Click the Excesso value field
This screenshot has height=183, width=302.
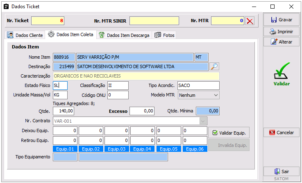pyautogui.click(x=143, y=111)
